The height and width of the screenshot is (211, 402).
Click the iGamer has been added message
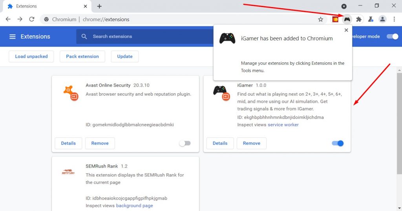(x=287, y=38)
